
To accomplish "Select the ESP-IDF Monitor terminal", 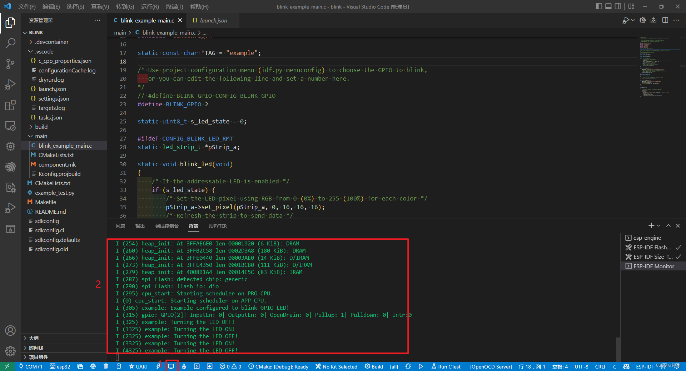I will pyautogui.click(x=653, y=266).
